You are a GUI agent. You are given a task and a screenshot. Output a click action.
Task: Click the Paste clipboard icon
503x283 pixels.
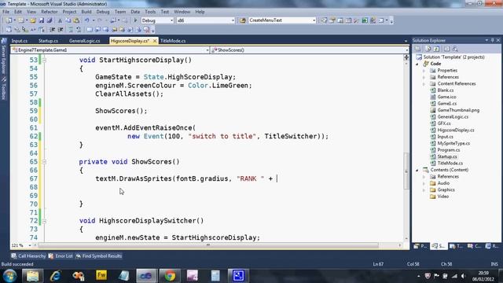pyautogui.click(x=76, y=20)
